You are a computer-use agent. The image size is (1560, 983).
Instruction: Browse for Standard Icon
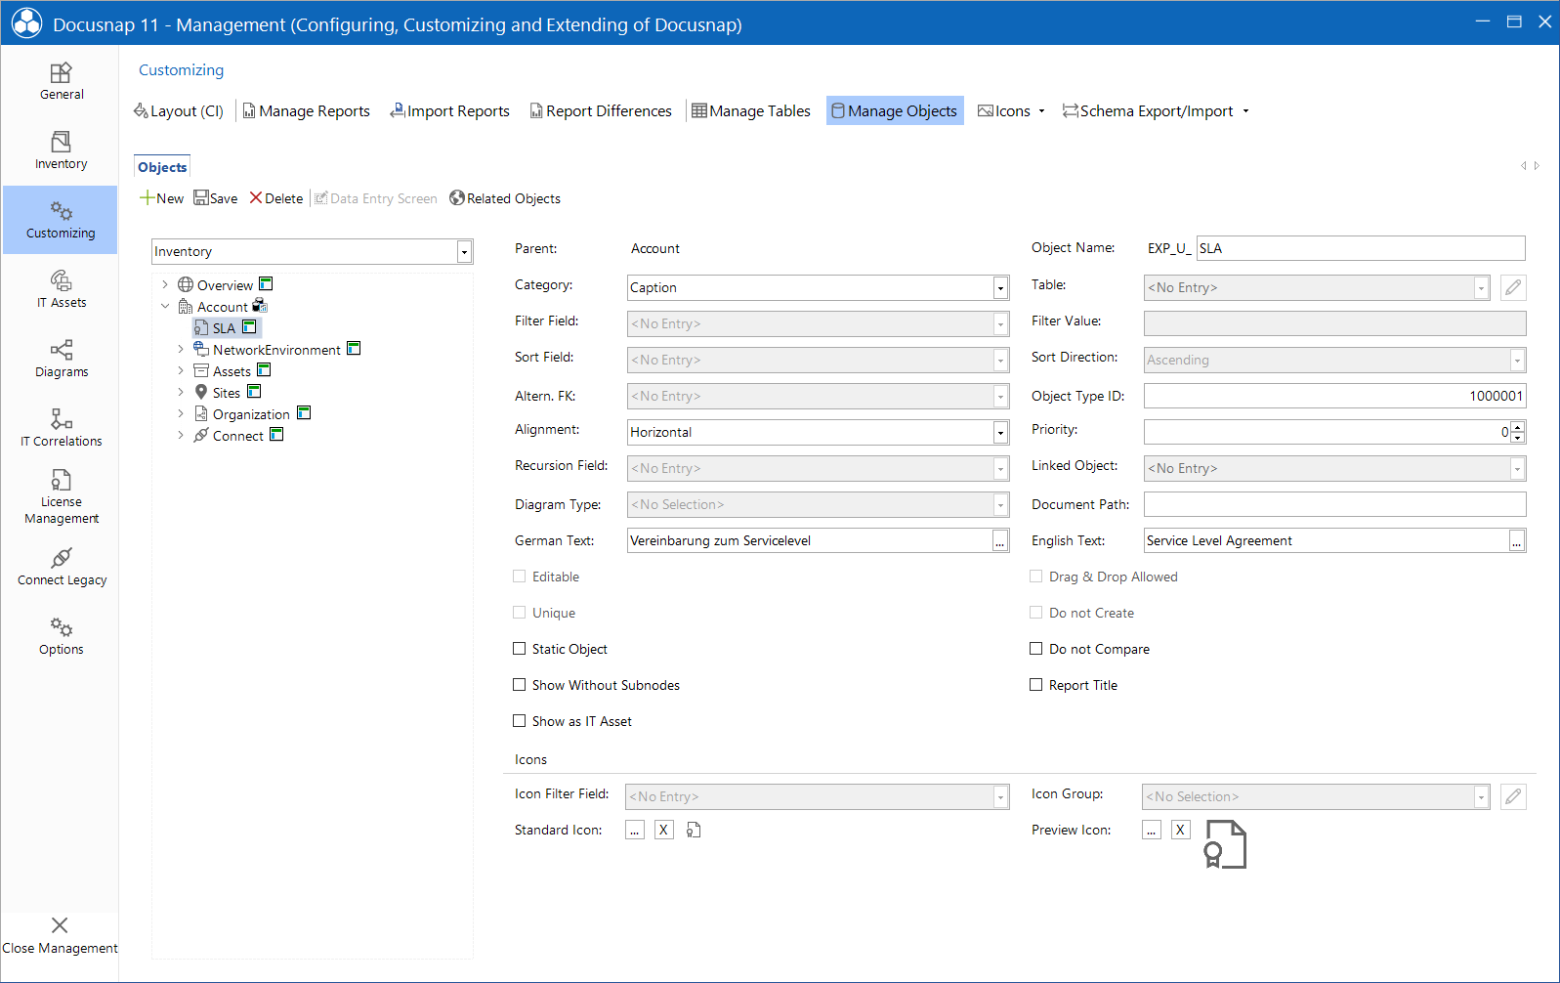pyautogui.click(x=635, y=831)
